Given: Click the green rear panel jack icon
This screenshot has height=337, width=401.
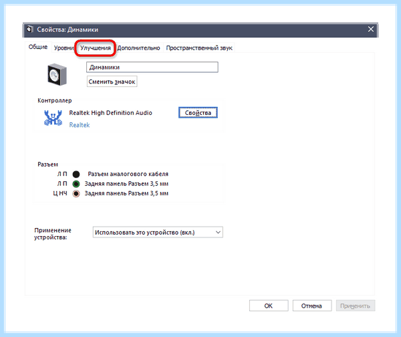Looking at the screenshot, I should (76, 184).
